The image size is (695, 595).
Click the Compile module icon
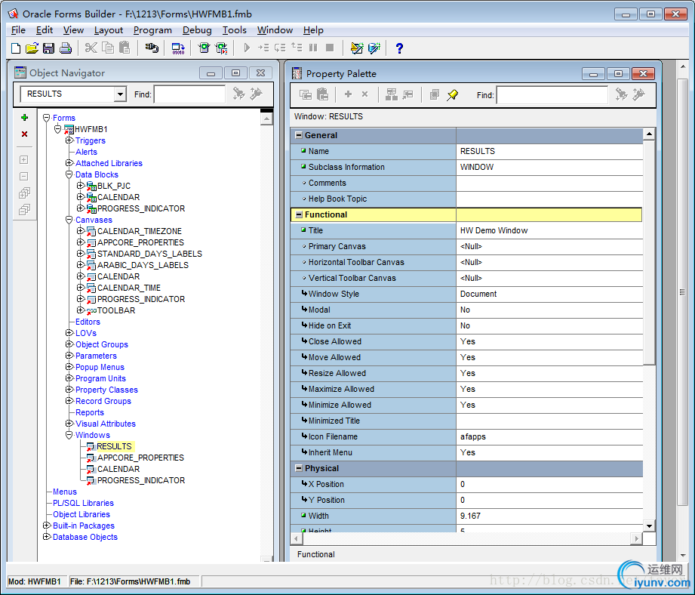tap(178, 48)
